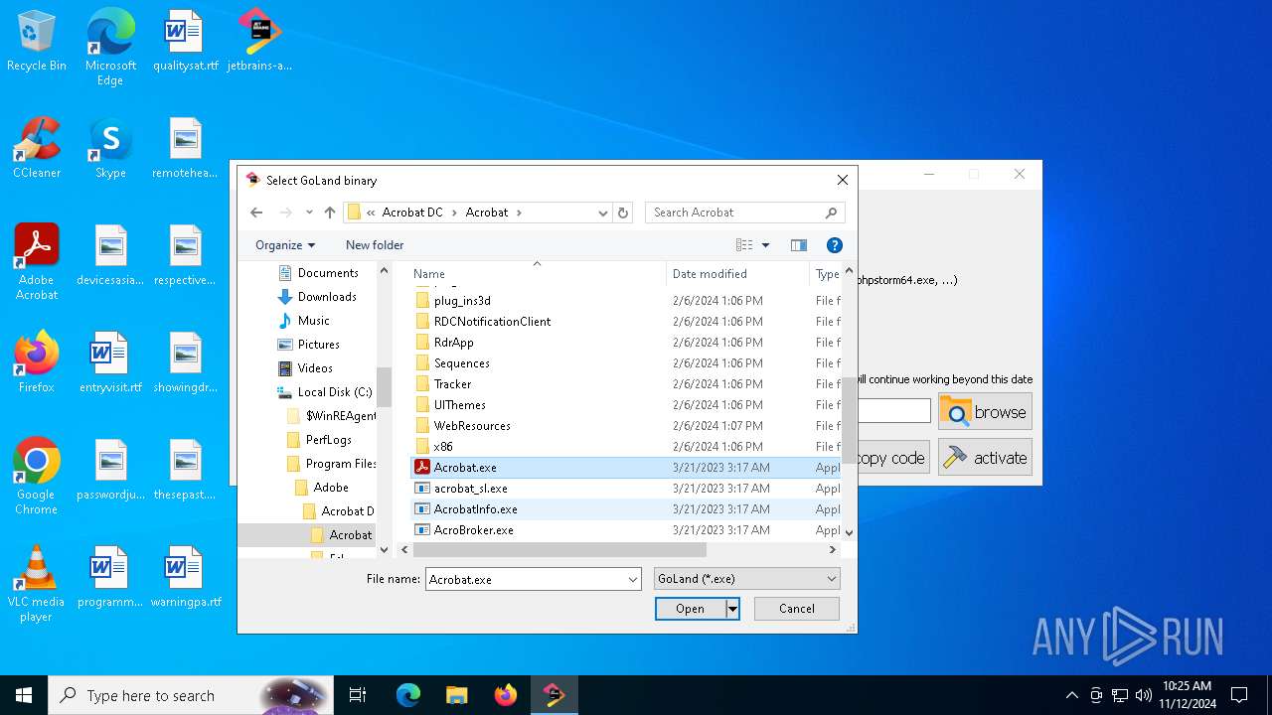Expand the view options dropdown arrow
1272x715 pixels.
[x=765, y=245]
